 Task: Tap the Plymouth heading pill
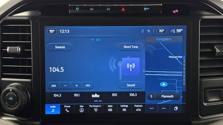pyautogui.click(x=164, y=97)
